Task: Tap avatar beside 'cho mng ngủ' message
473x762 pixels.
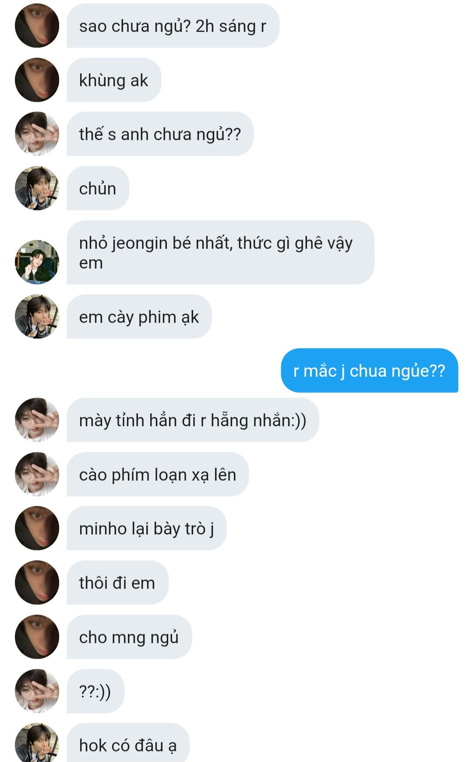Action: tap(37, 637)
